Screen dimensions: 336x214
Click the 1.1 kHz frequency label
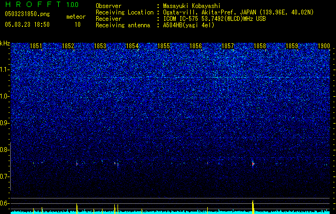(4, 70)
